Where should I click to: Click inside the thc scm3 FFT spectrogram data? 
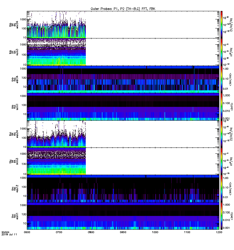[x=56, y=161]
